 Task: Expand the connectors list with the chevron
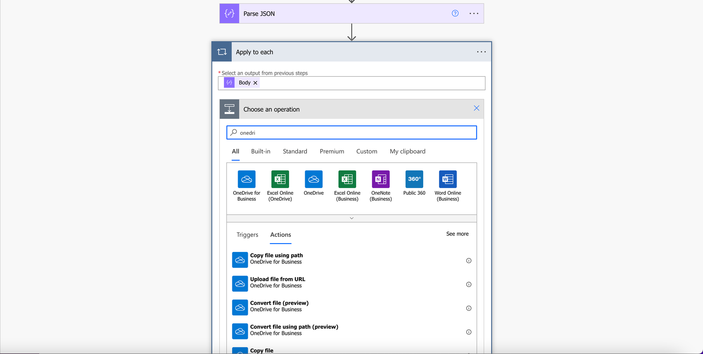tap(352, 218)
